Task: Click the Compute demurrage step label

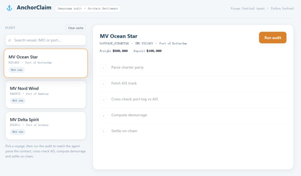Action: (129, 115)
